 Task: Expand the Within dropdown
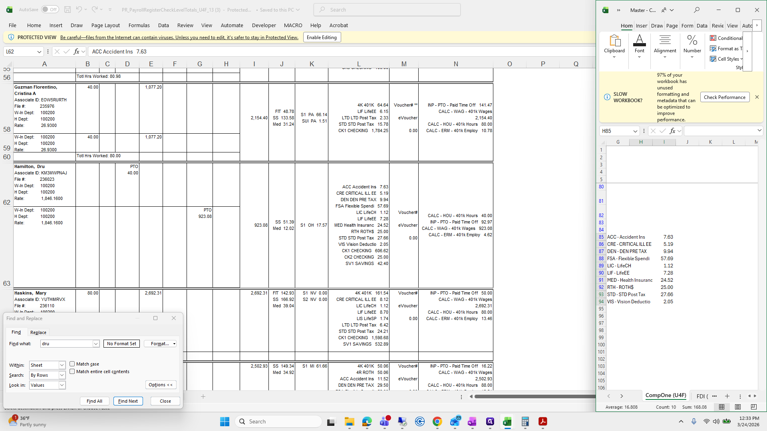click(62, 365)
